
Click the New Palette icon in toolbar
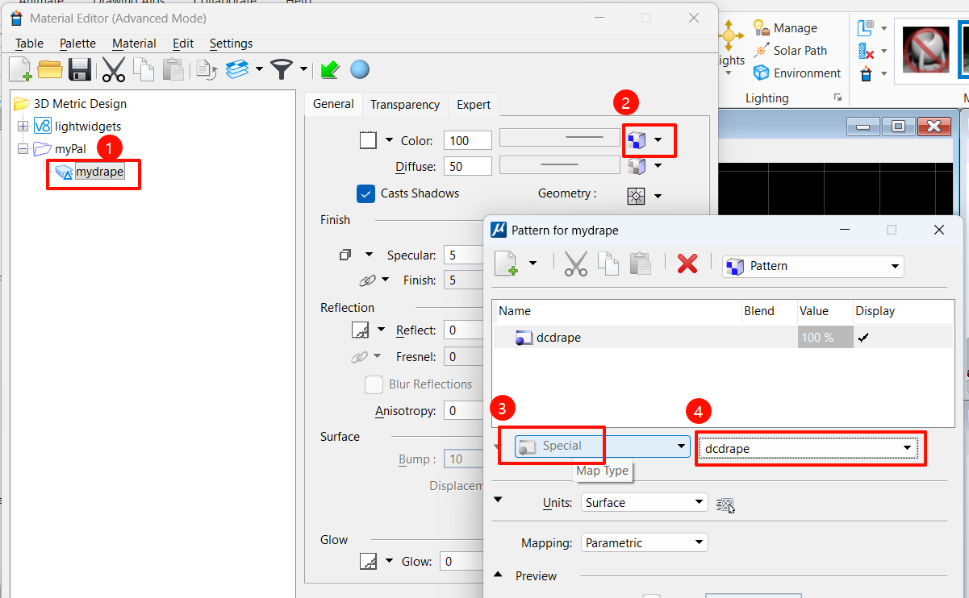tap(20, 70)
